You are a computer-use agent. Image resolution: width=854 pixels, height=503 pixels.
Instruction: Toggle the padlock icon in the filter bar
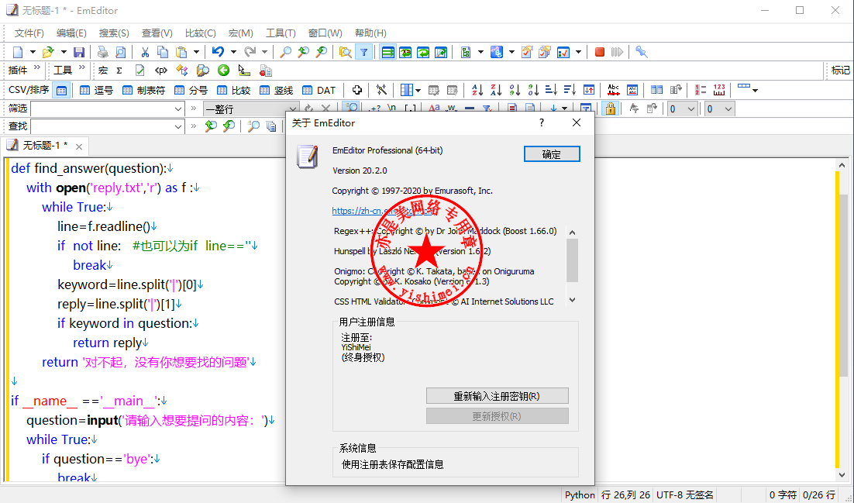pos(611,109)
